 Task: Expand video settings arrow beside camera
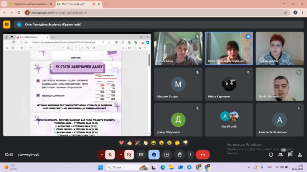point(121,154)
